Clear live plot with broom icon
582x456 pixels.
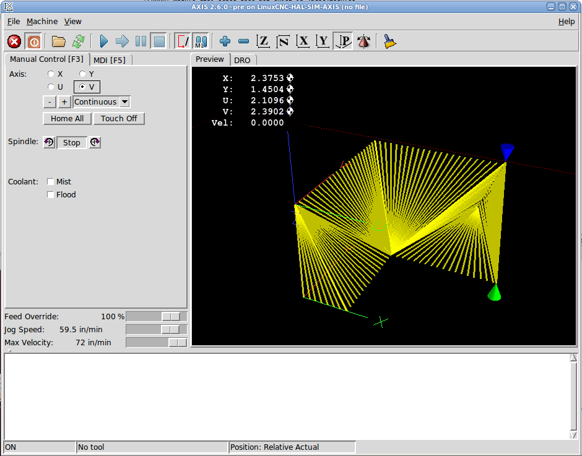[x=389, y=41]
